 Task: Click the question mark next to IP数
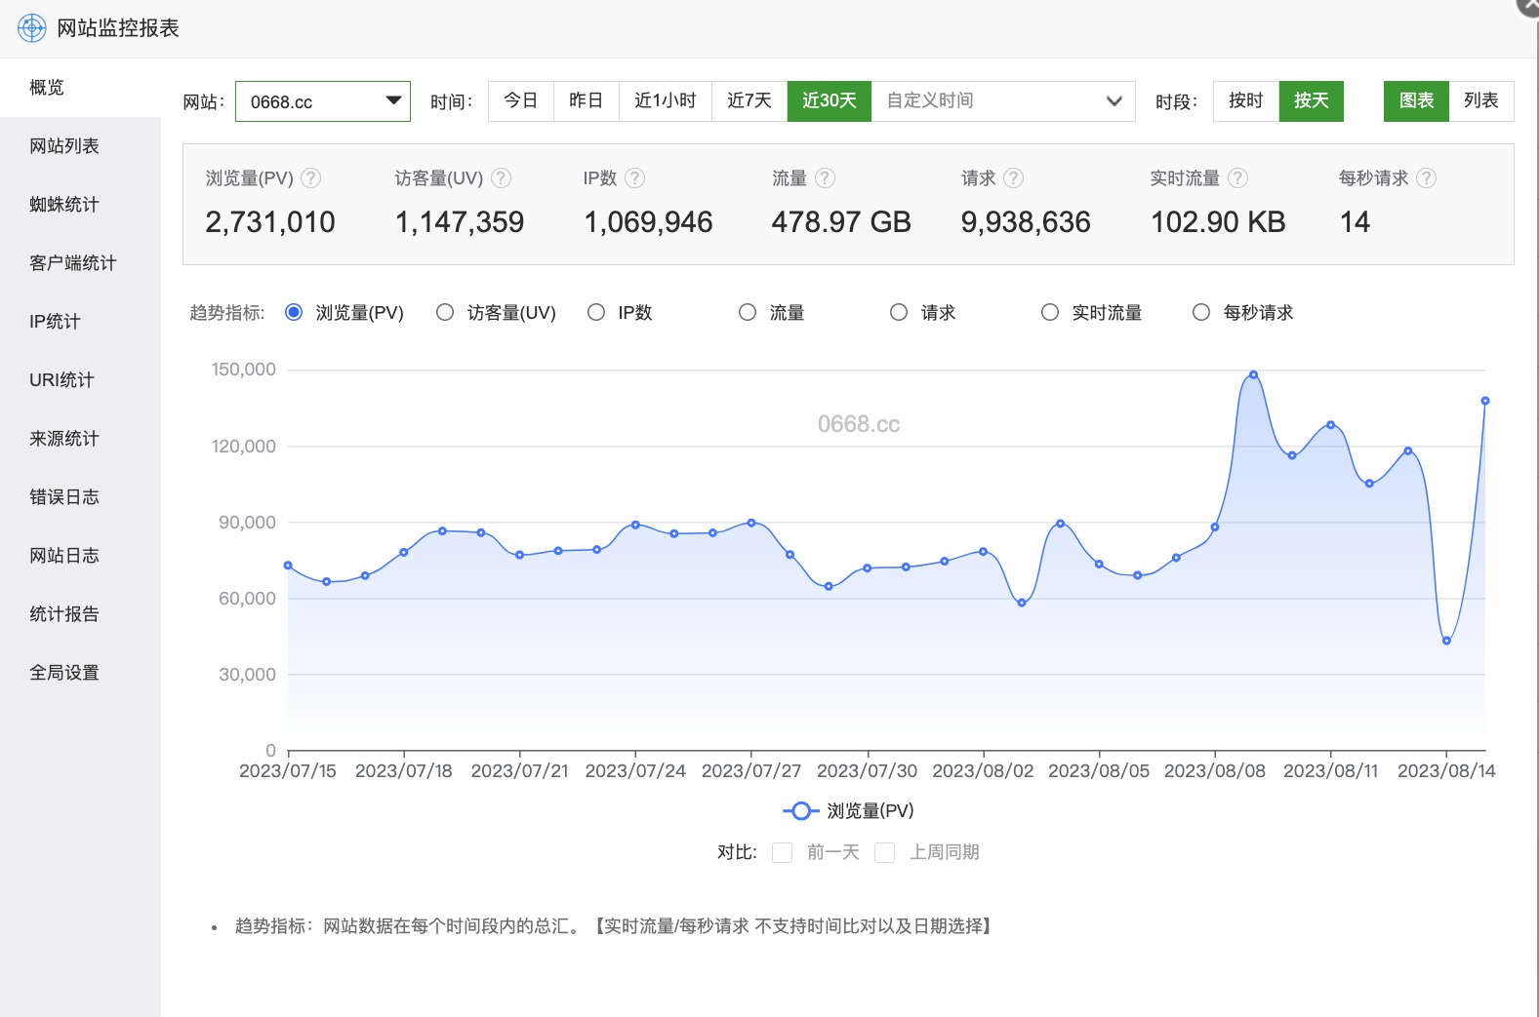click(x=634, y=178)
